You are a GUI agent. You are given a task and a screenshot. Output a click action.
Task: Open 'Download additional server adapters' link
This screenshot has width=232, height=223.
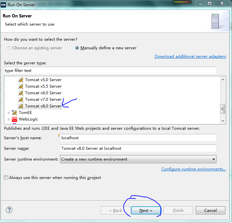(x=190, y=56)
